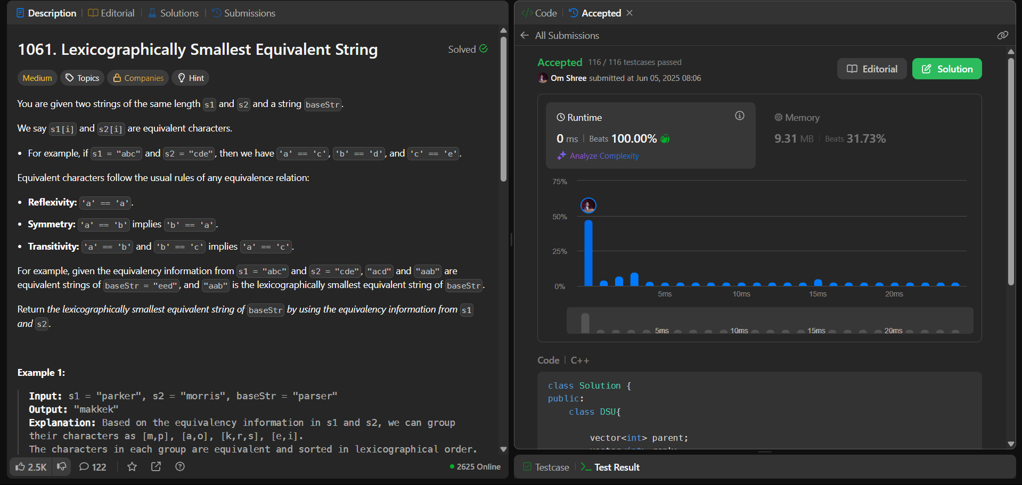Click submission panel scrollbar thumb
The width and height of the screenshot is (1022, 485).
(1011, 171)
